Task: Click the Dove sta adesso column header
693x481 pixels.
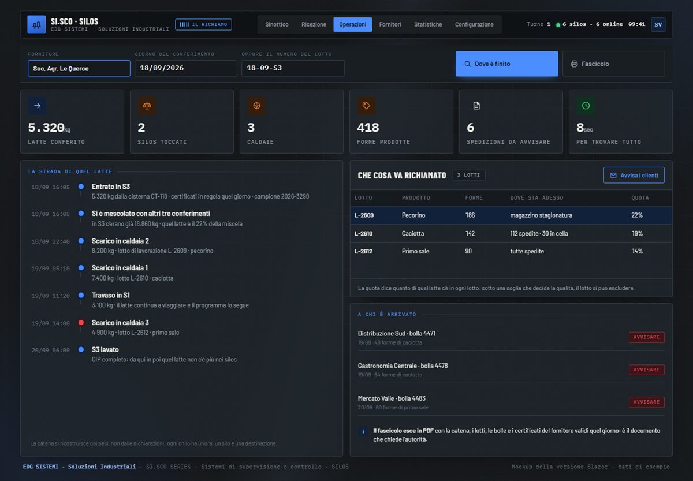Action: pos(536,197)
